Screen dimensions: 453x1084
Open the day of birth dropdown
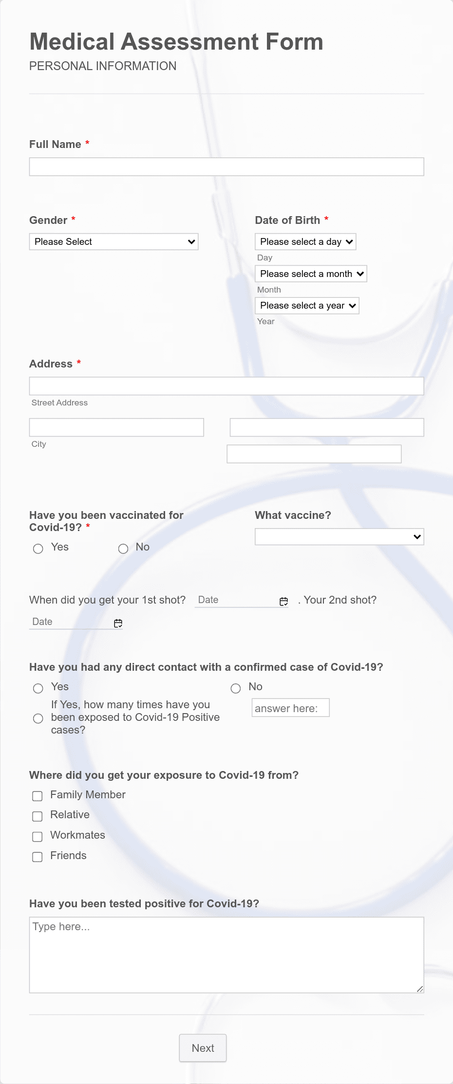click(305, 242)
